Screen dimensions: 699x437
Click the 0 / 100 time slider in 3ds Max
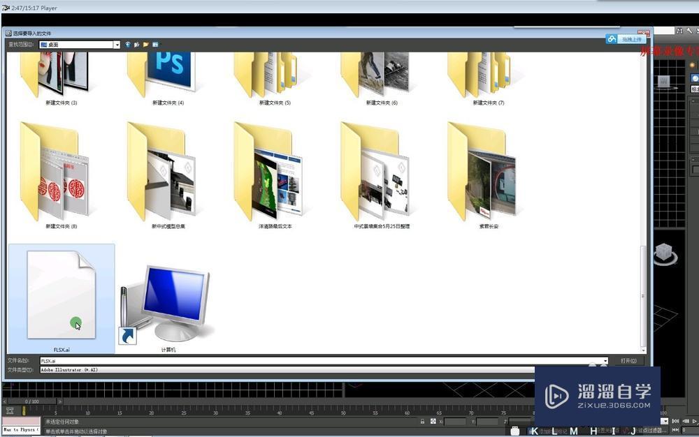[31, 401]
